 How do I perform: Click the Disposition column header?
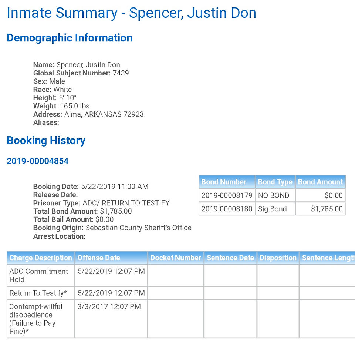(278, 258)
